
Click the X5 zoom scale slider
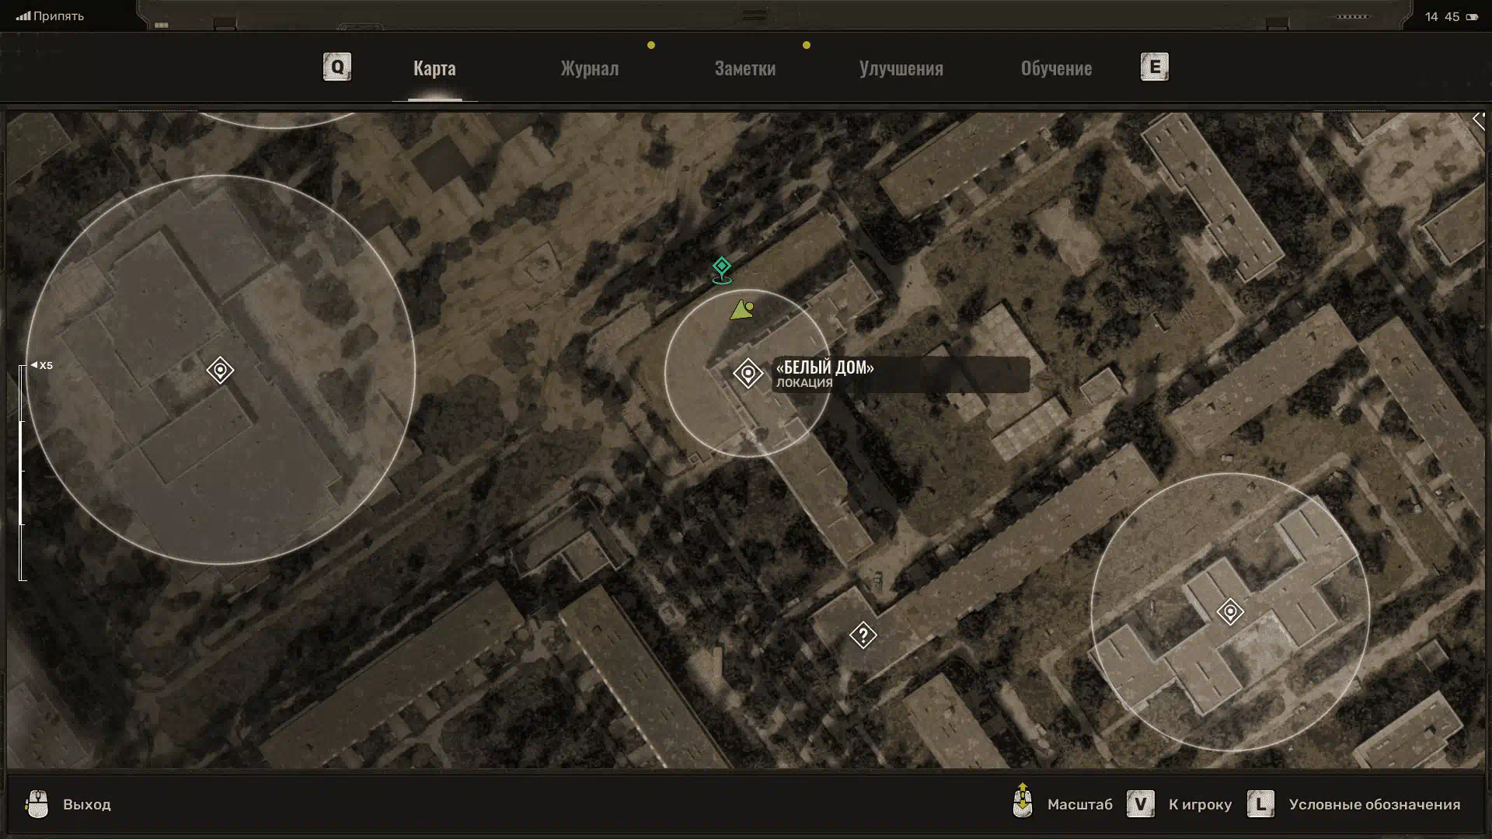23,474
